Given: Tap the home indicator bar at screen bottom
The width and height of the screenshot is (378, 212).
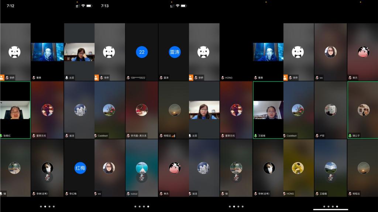Looking at the screenshot, I should click(x=331, y=209).
